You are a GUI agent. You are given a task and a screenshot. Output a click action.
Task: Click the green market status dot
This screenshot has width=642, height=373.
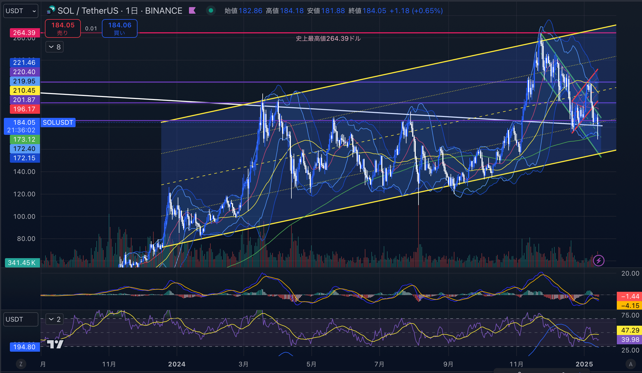click(x=211, y=11)
